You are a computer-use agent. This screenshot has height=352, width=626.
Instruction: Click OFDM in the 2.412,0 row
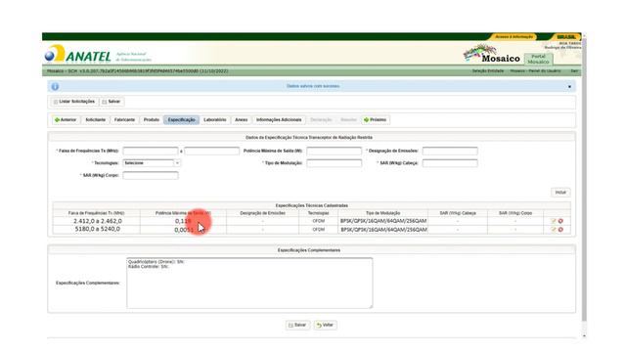318,221
